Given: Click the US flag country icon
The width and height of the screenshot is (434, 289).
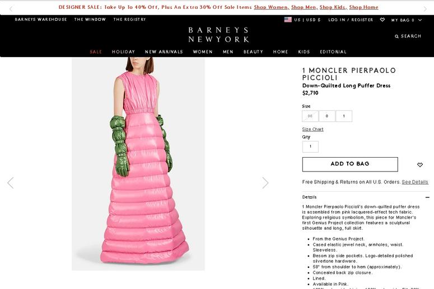Looking at the screenshot, I should point(288,20).
